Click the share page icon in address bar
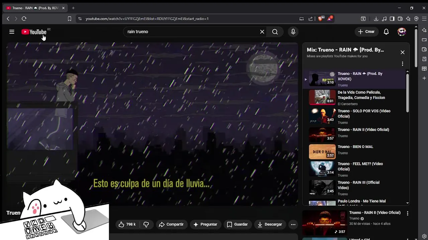The image size is (428, 240). tap(311, 19)
